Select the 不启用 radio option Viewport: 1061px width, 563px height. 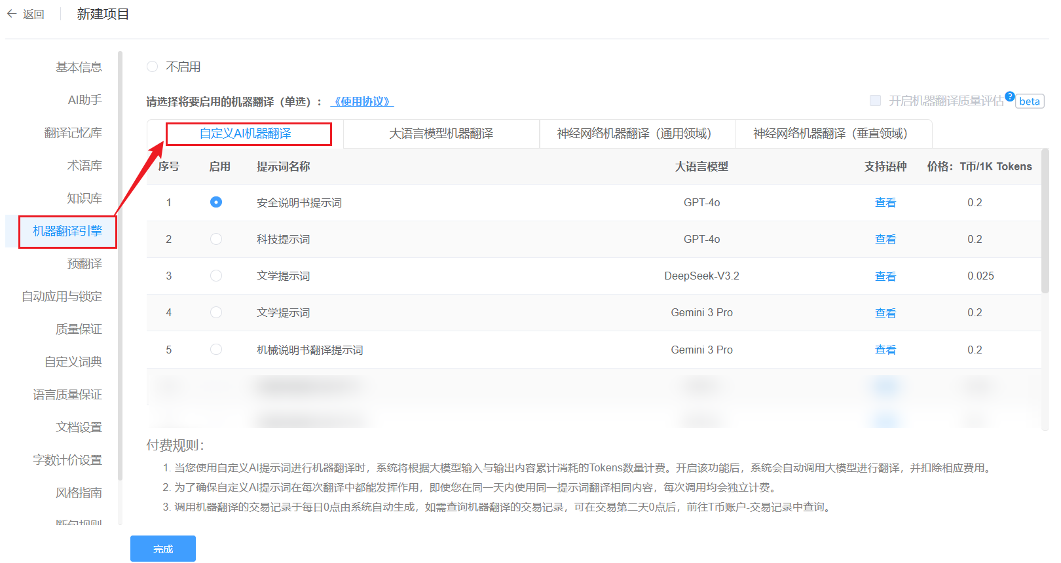153,67
